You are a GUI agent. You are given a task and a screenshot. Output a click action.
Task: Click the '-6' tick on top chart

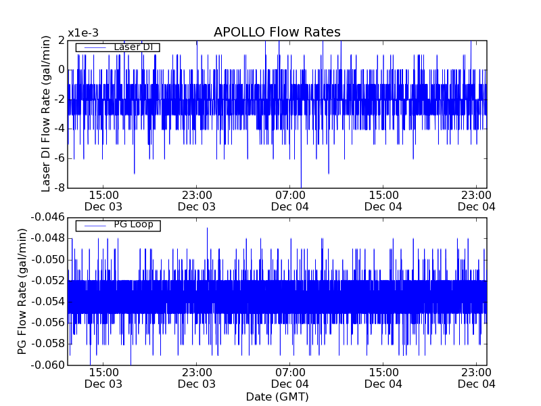59,158
